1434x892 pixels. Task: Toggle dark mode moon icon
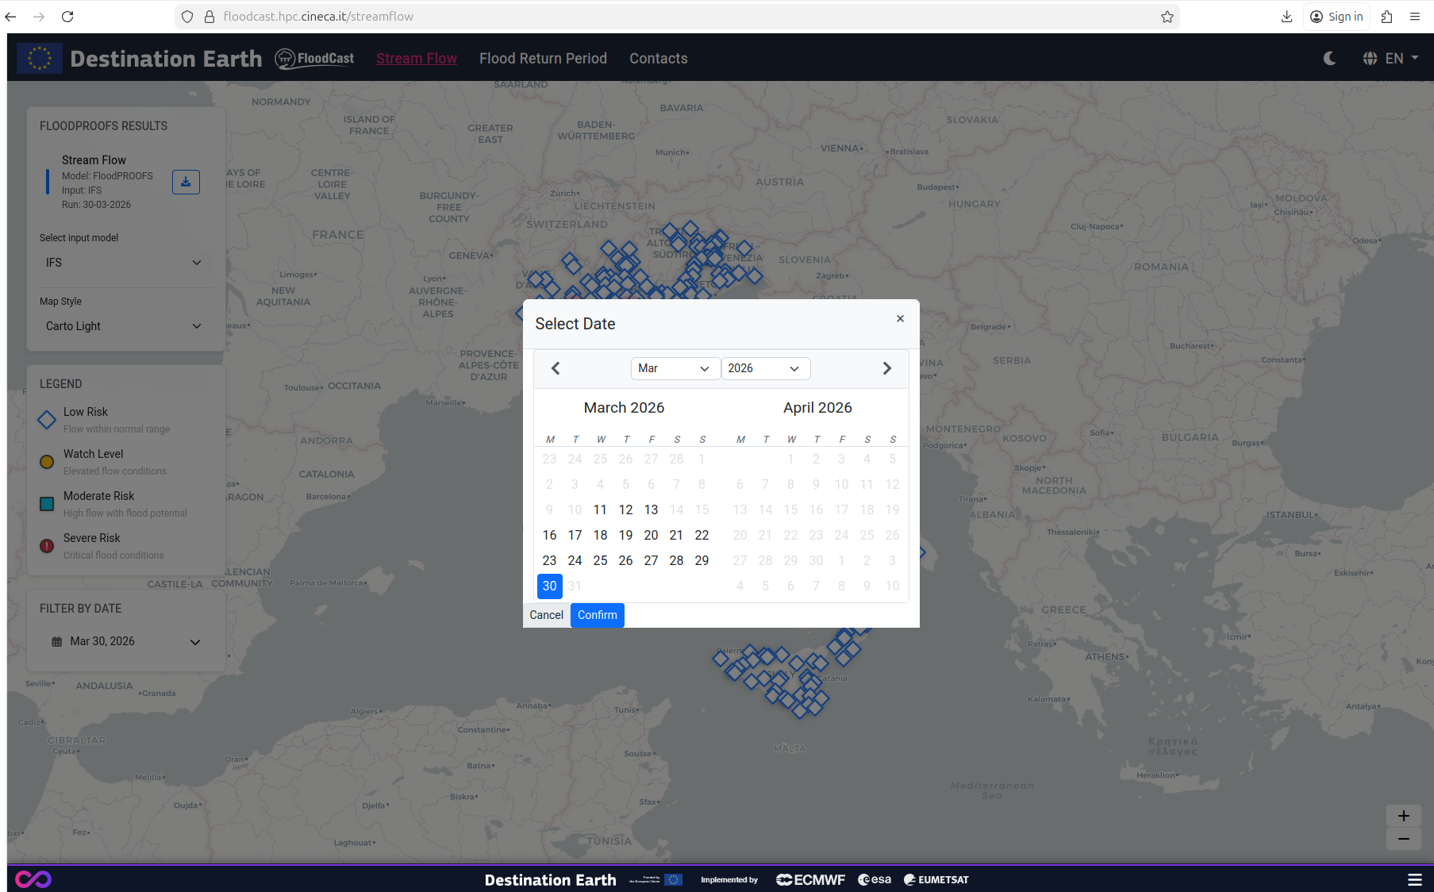[x=1329, y=58]
